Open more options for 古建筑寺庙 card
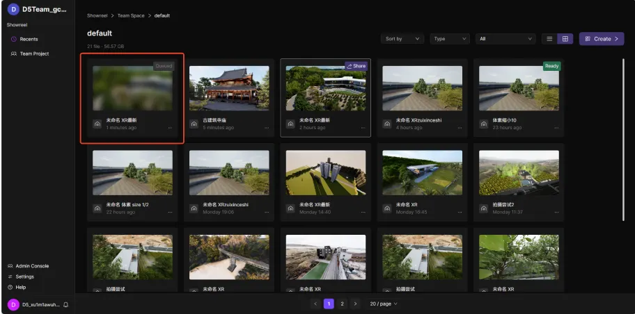Viewport: 635px width, 314px height. click(x=266, y=128)
